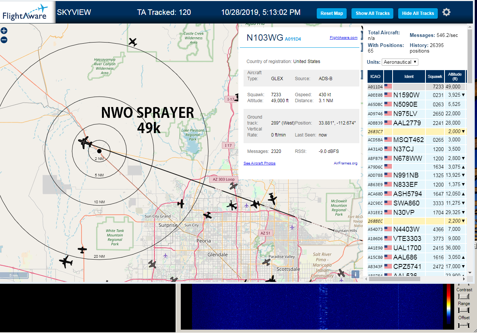Select yellow row with ICAO 2683C7
Screen dimensions: 477x333
pos(416,131)
